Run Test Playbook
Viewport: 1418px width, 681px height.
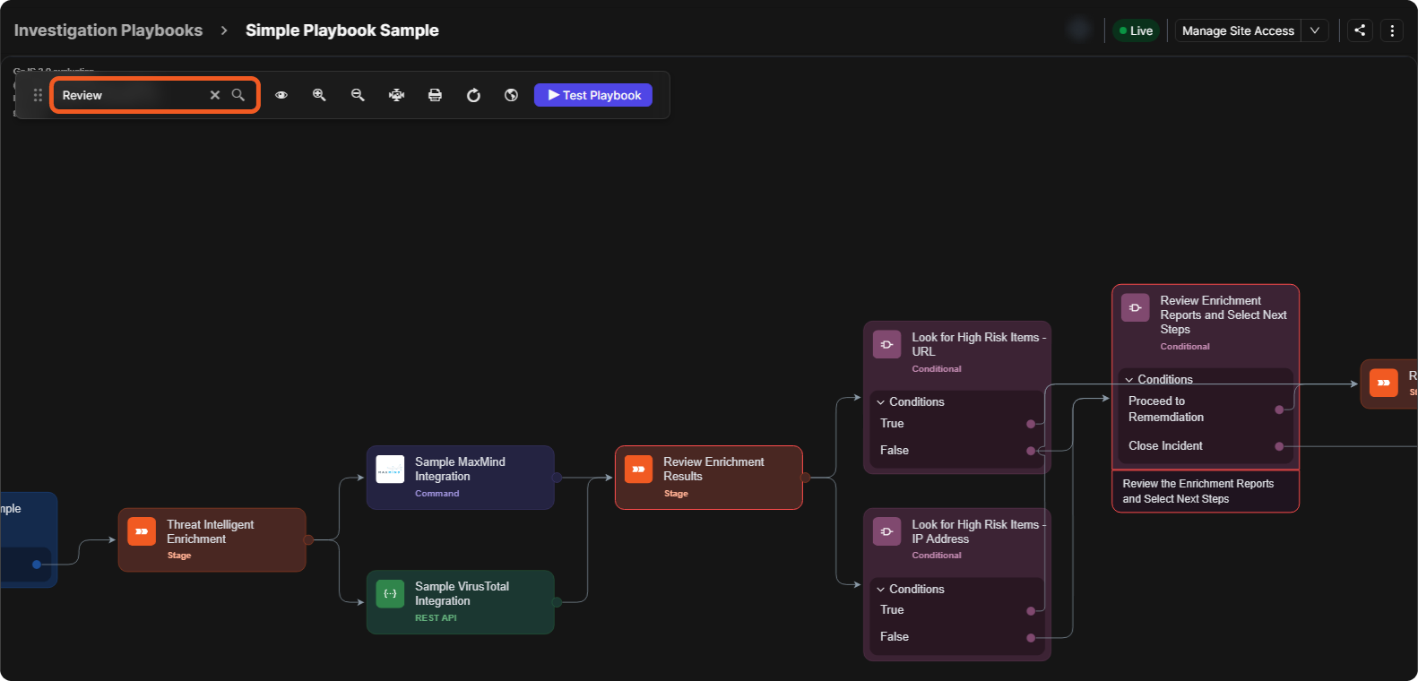(x=593, y=95)
